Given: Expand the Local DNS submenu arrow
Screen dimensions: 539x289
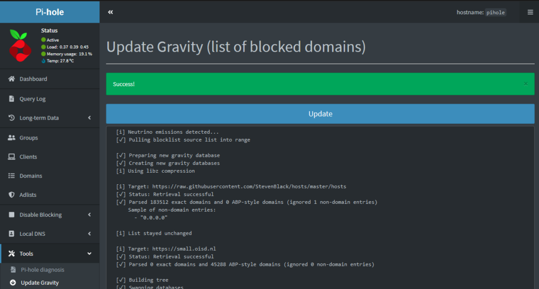Looking at the screenshot, I should pyautogui.click(x=89, y=234).
